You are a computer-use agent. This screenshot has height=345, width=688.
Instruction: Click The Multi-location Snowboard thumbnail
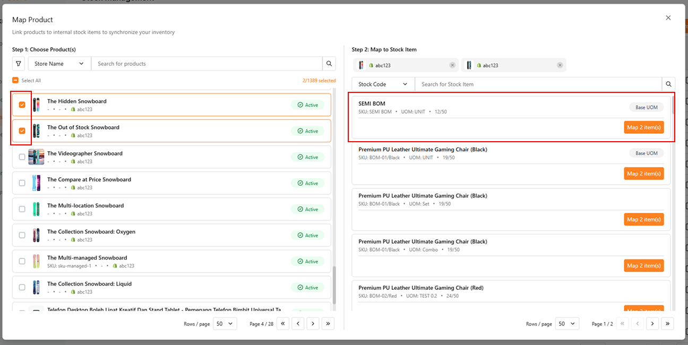36,209
